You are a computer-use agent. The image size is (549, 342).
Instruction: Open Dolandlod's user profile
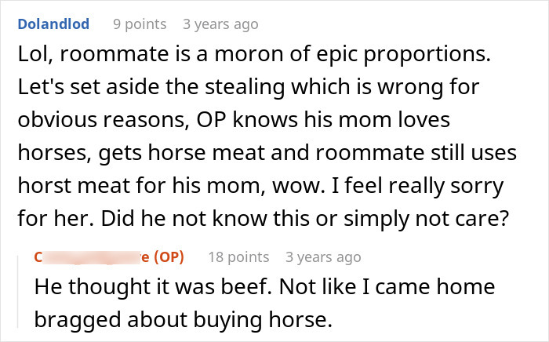pyautogui.click(x=53, y=24)
